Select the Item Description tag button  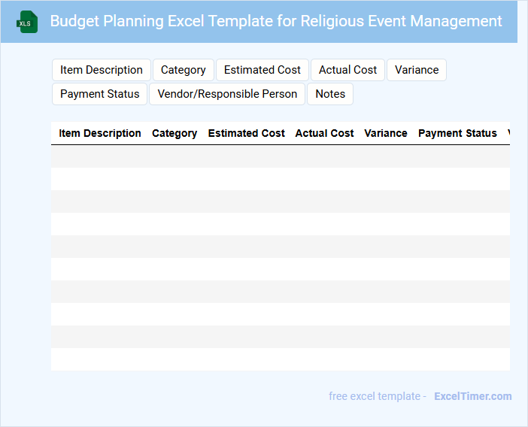(x=102, y=70)
